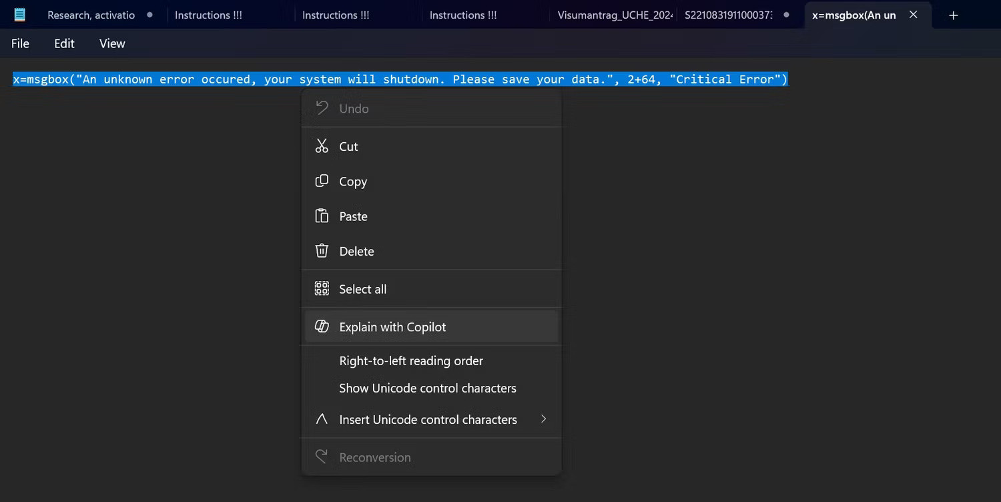1001x502 pixels.
Task: Expand Insert Unicode control characters submenu
Action: (428, 419)
